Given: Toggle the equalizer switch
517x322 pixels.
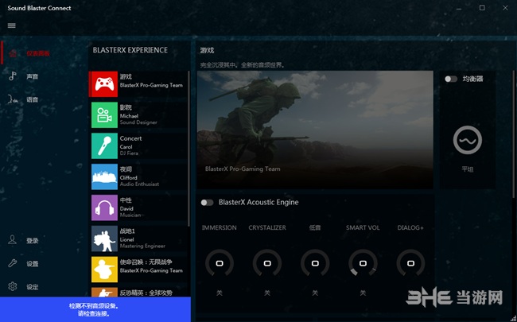Looking at the screenshot, I should 451,79.
